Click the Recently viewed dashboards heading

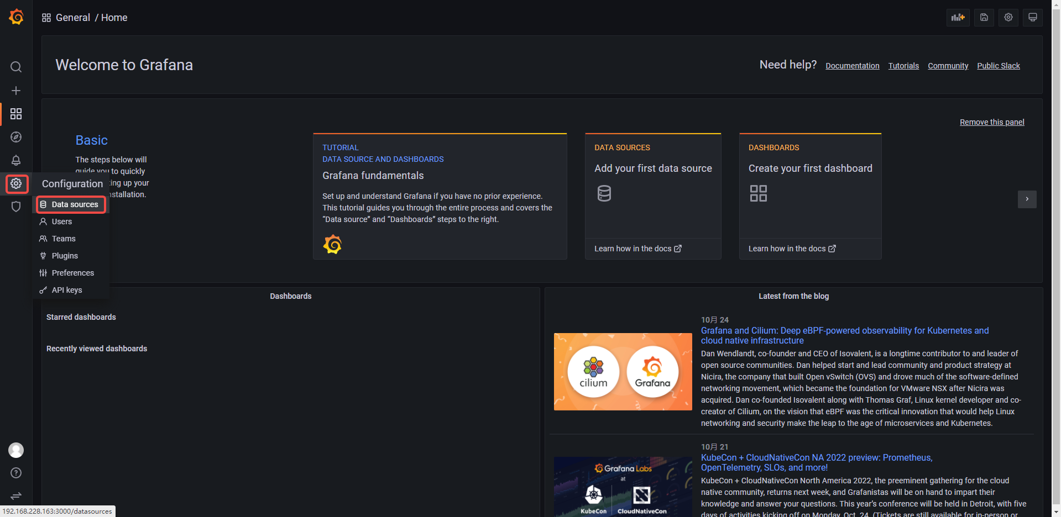click(97, 349)
